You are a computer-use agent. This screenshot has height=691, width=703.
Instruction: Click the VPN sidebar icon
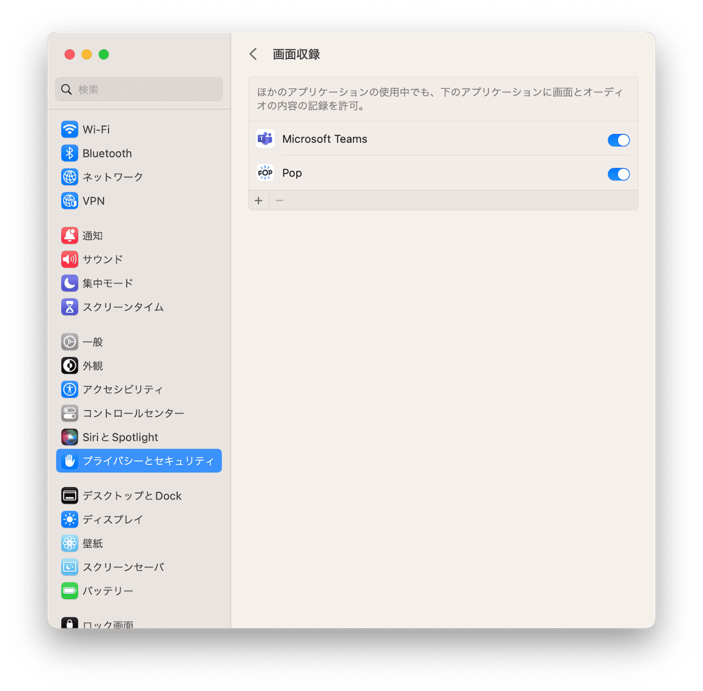(69, 201)
